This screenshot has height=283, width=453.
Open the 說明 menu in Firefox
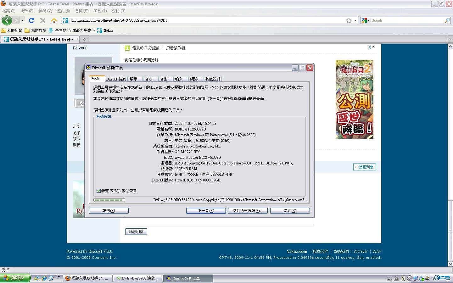118,11
